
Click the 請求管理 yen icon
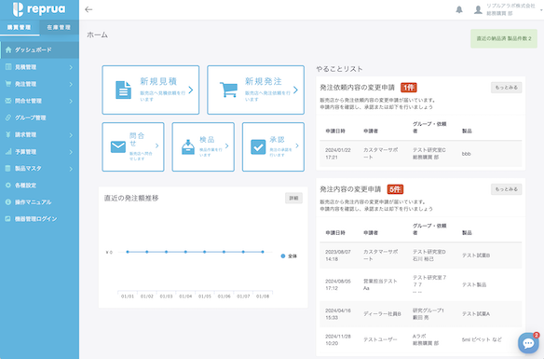pos(8,134)
